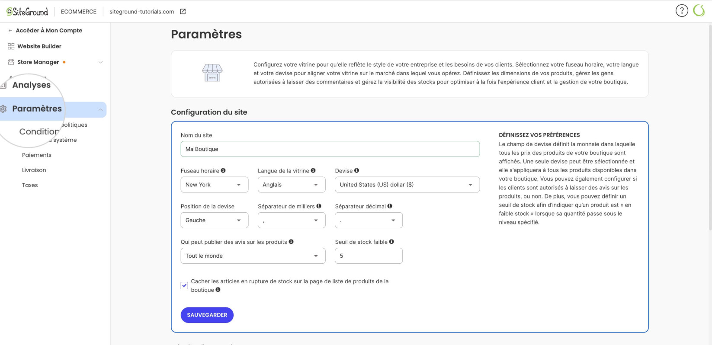Open the Fuseau horaire dropdown showing New York

click(x=215, y=185)
